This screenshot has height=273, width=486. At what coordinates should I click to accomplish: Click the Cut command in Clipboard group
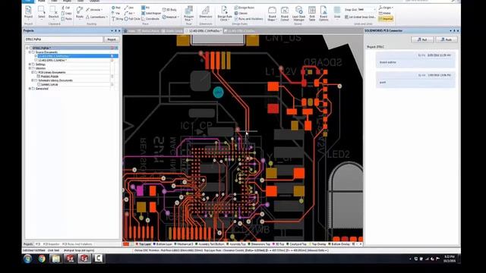(66, 8)
